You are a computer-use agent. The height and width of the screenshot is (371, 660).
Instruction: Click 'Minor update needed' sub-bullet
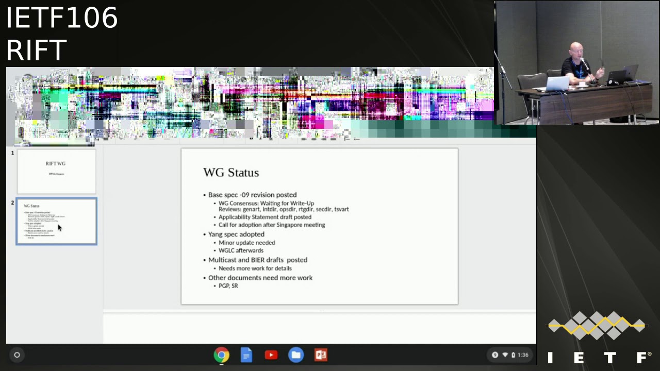click(246, 243)
